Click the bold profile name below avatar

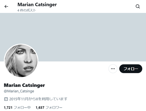pyautogui.click(x=24, y=85)
